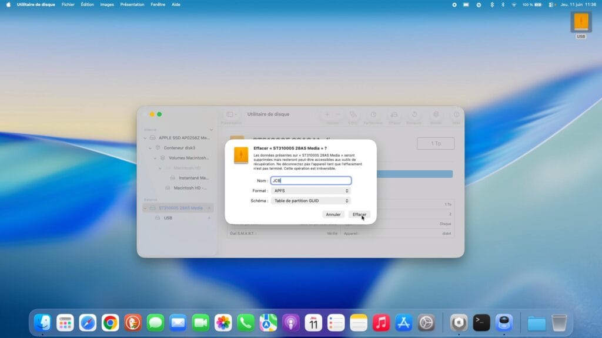
Task: Collapse the Interne sidebar section chevron
Action: [x=211, y=130]
